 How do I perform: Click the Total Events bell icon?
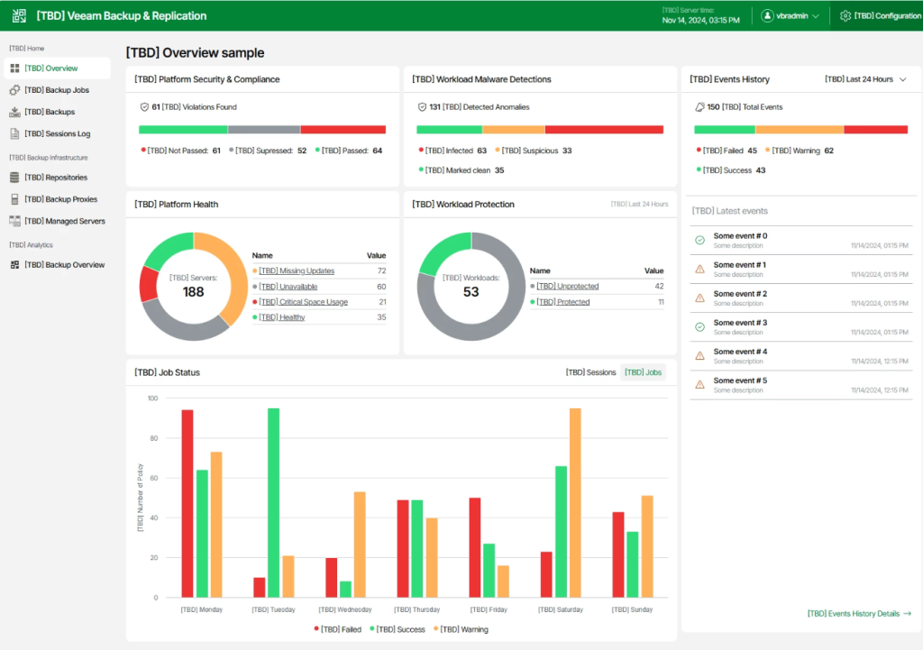[x=700, y=107]
